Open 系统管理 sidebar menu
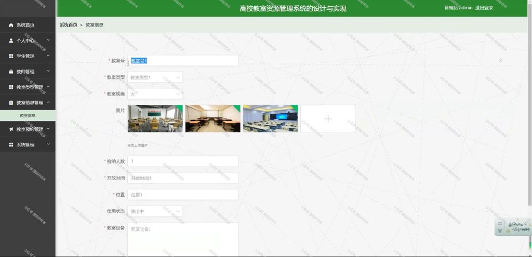Screen dimensions: 532x257 click(28, 145)
